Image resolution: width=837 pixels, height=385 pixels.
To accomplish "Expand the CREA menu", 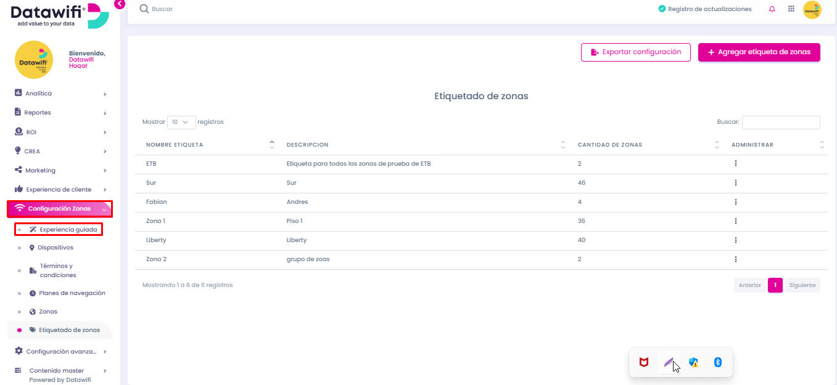I will (x=60, y=151).
